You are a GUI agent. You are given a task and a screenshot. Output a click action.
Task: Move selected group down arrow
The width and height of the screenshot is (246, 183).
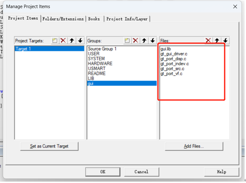coord(152,41)
